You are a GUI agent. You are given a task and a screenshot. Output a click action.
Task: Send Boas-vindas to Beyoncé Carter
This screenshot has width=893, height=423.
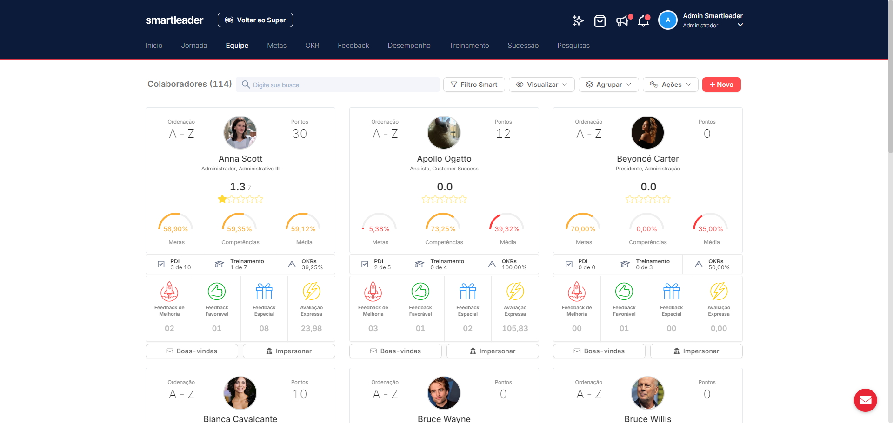pos(599,351)
